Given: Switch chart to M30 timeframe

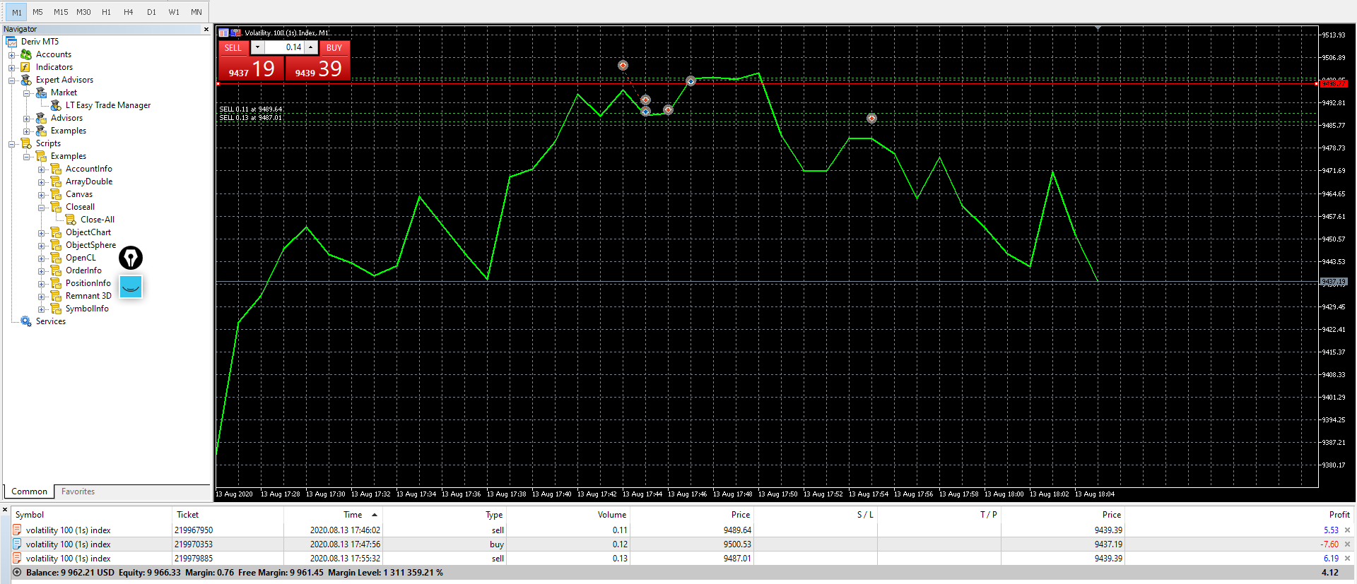Looking at the screenshot, I should (83, 12).
